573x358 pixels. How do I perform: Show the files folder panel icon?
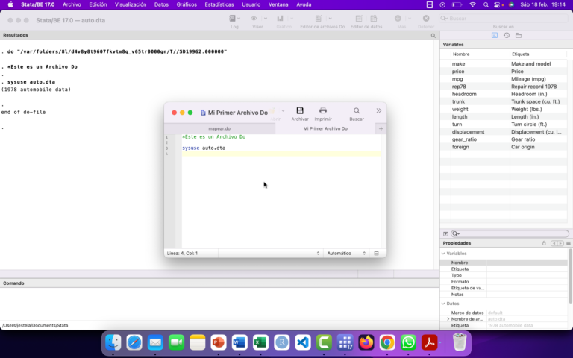tap(519, 36)
